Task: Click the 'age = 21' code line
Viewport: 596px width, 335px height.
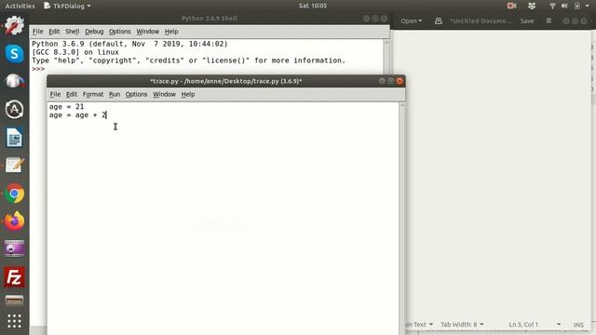Action: coord(66,107)
